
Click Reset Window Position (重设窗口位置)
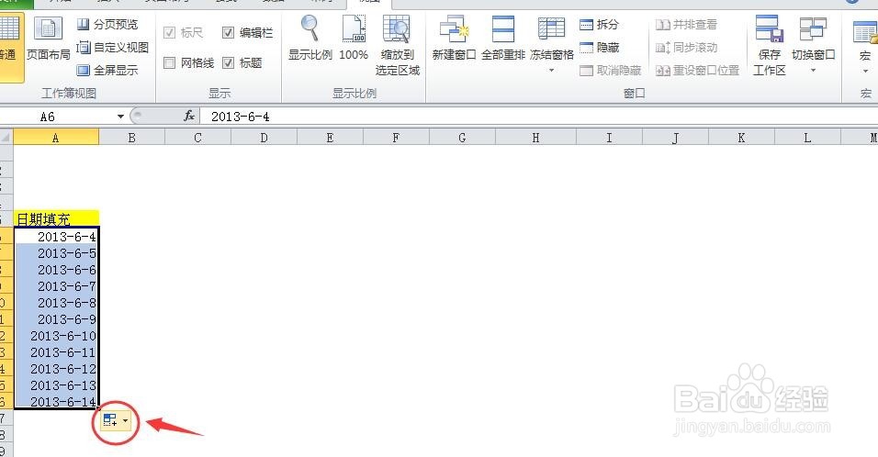(697, 70)
